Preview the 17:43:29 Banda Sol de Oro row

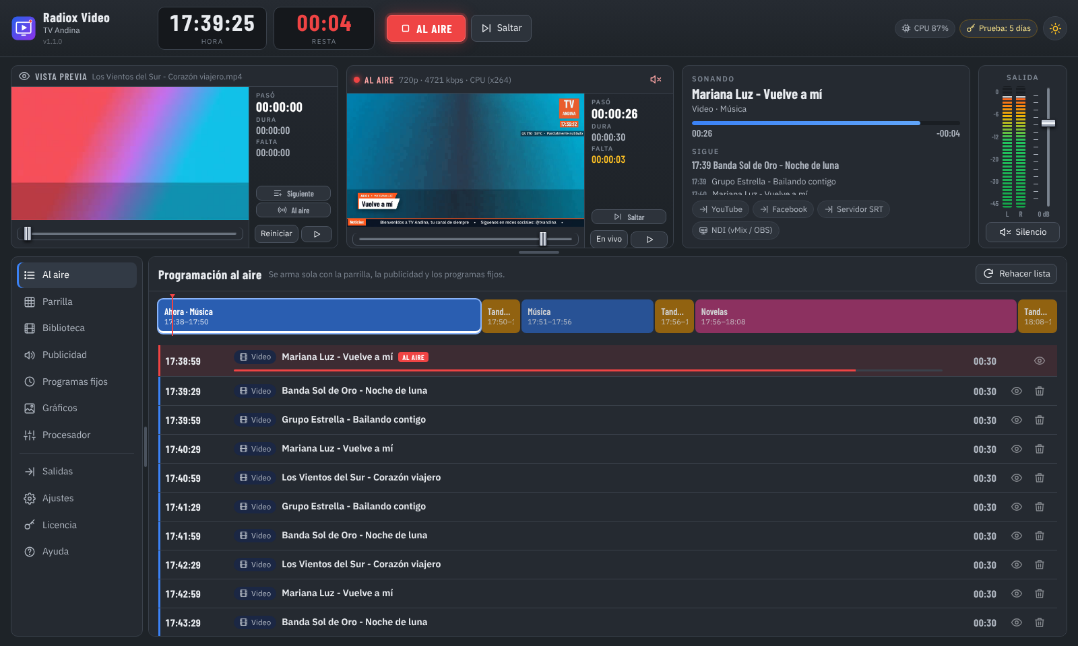tap(1017, 622)
